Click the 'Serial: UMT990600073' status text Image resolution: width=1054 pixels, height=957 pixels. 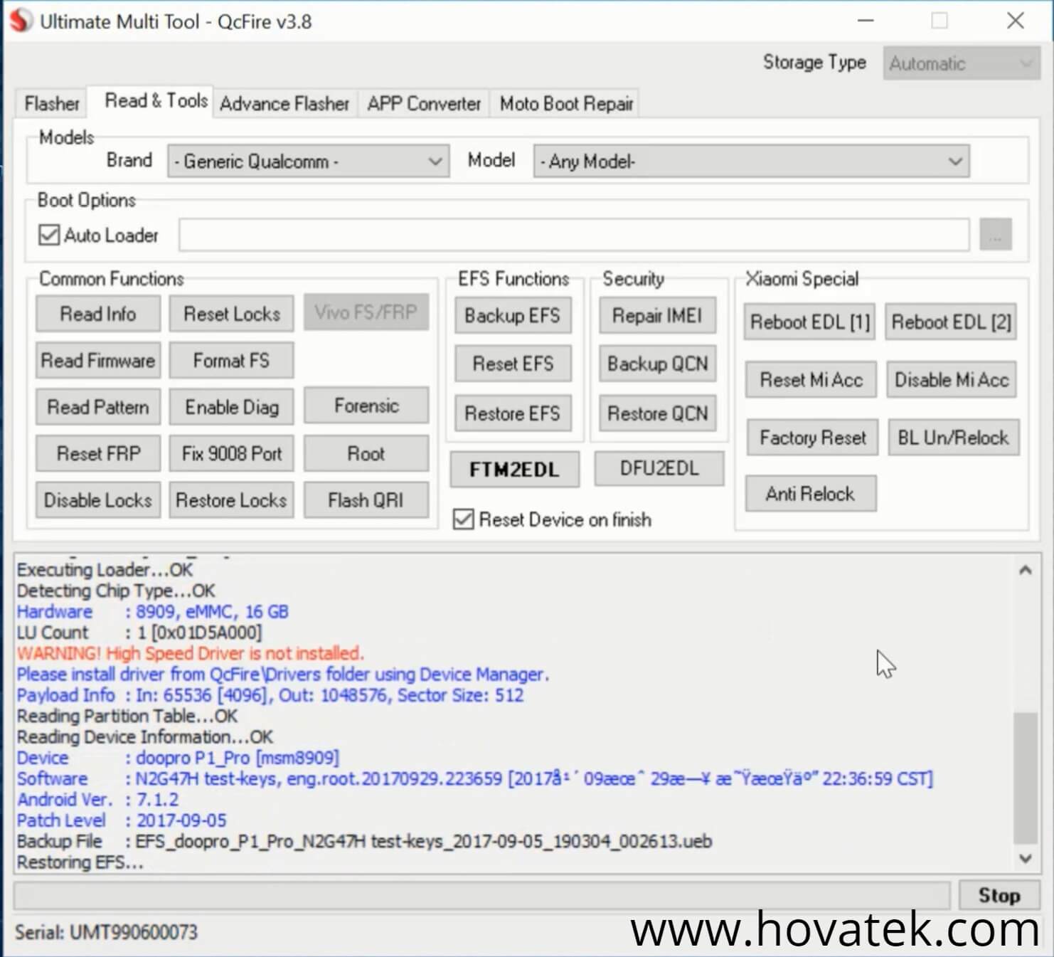click(x=106, y=932)
